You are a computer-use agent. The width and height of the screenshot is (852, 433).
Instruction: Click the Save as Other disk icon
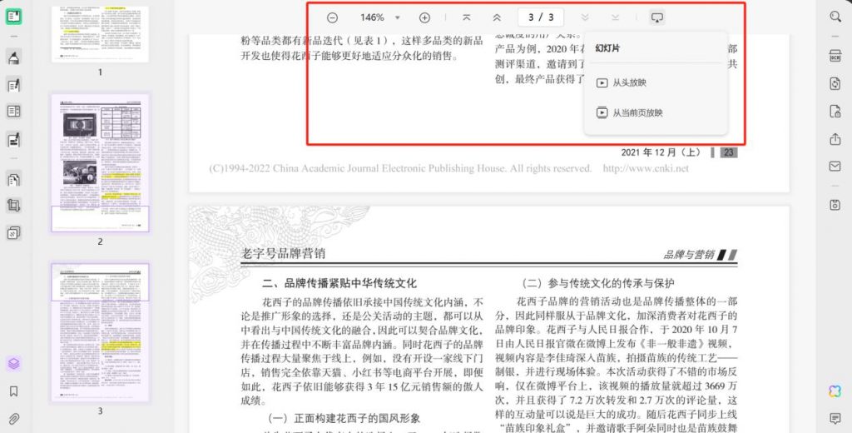835,205
